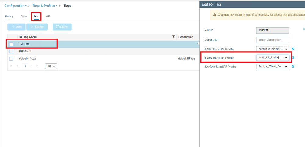Check the TYPICAL row checkbox
The image size is (305, 147).
click(x=11, y=44)
